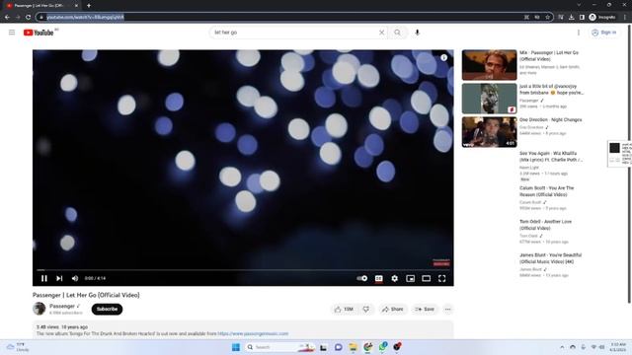Open the info card icon on video
Screen dimensions: 632x355
click(443, 57)
